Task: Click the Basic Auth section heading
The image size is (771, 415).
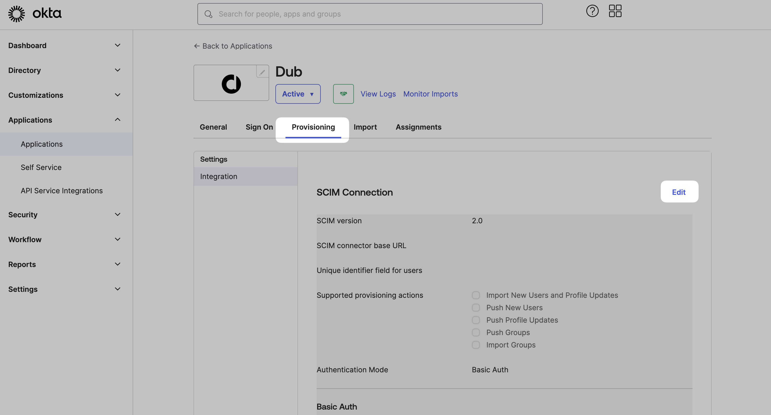Action: point(337,407)
